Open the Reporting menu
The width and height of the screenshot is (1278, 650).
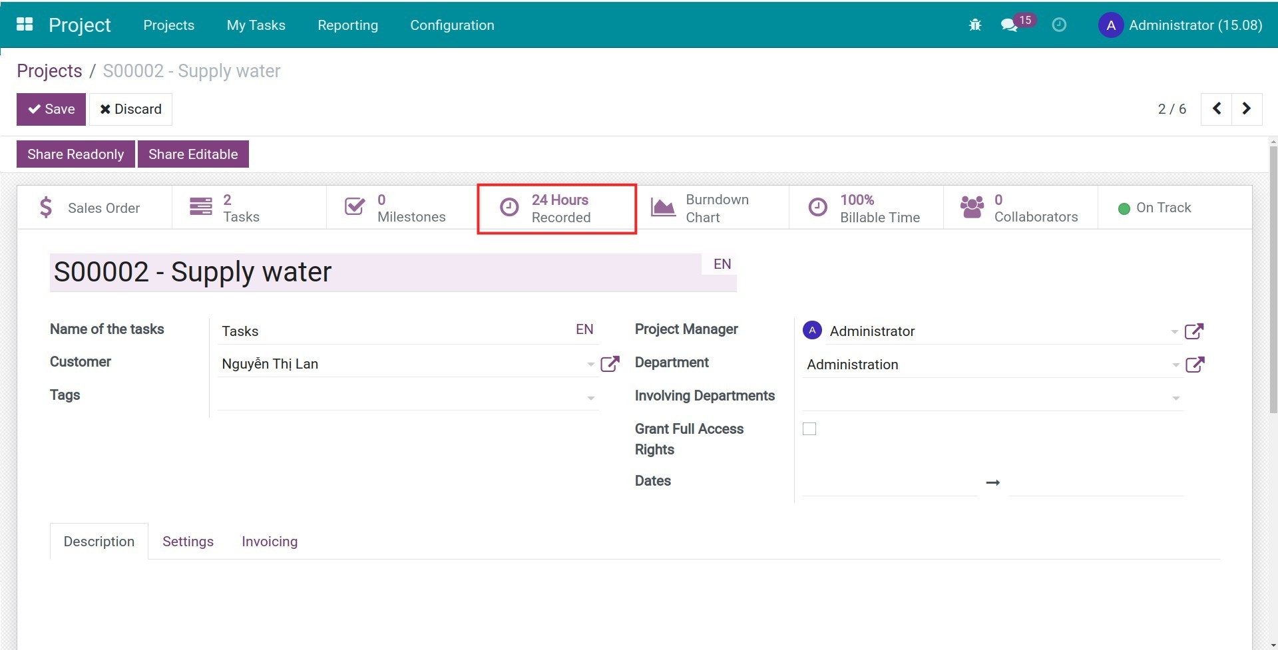click(347, 25)
